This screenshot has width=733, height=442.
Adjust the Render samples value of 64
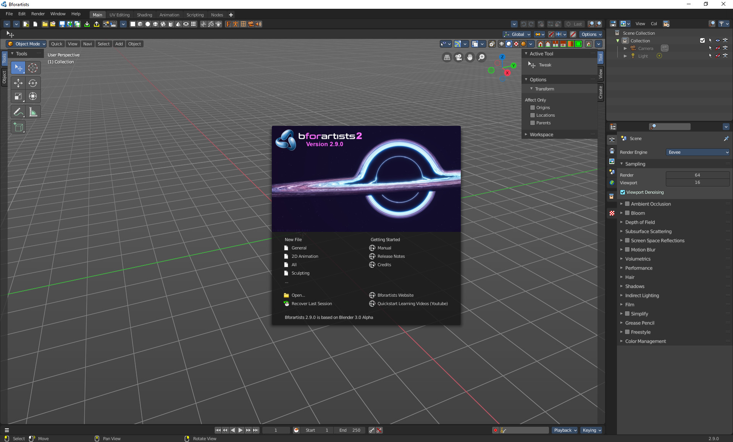coord(697,175)
